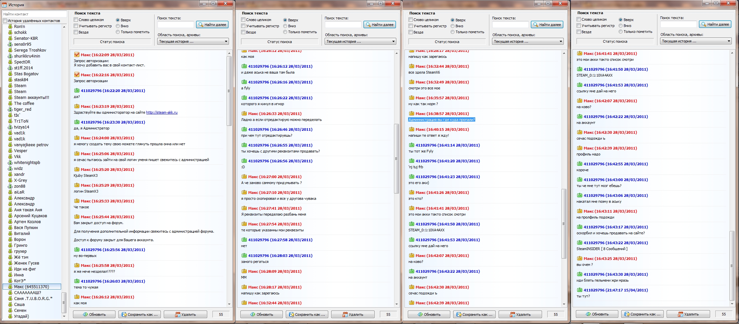Check Везде in the second window
739x324 pixels.
243,32
